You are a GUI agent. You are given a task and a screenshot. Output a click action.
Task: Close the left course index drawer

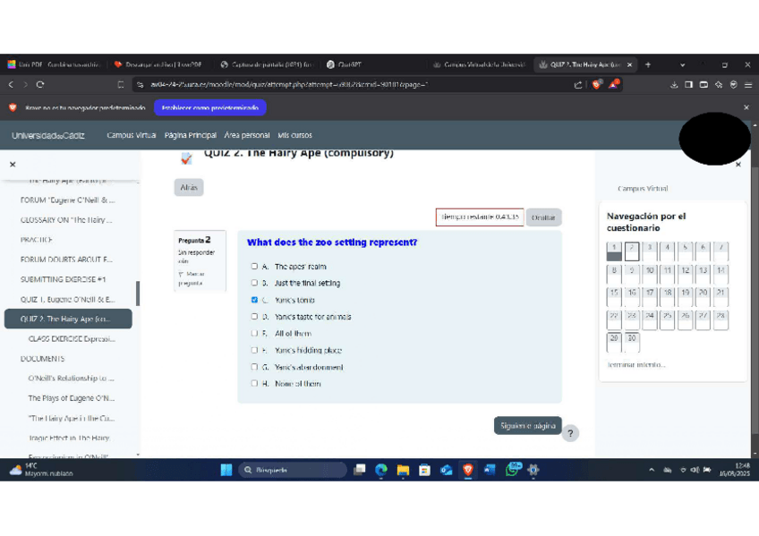(13, 165)
